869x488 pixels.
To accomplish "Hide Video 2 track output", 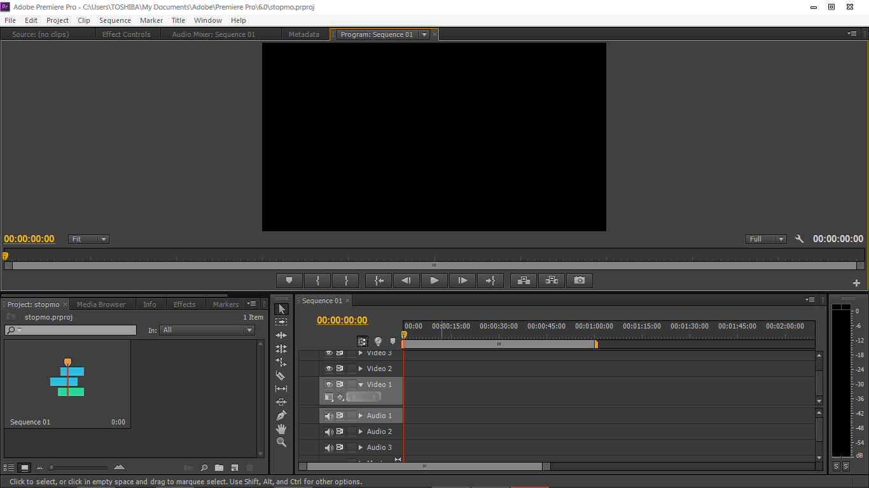I will (x=329, y=369).
